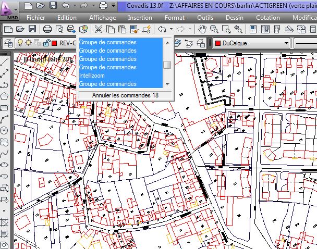Viewport: 317px width, 249px height.
Task: Select the Line draw tool
Action: click(x=5, y=61)
